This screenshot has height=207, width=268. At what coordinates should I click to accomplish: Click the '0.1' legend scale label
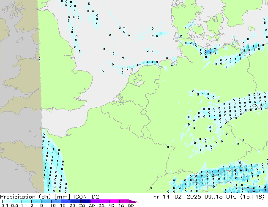pos(5,205)
